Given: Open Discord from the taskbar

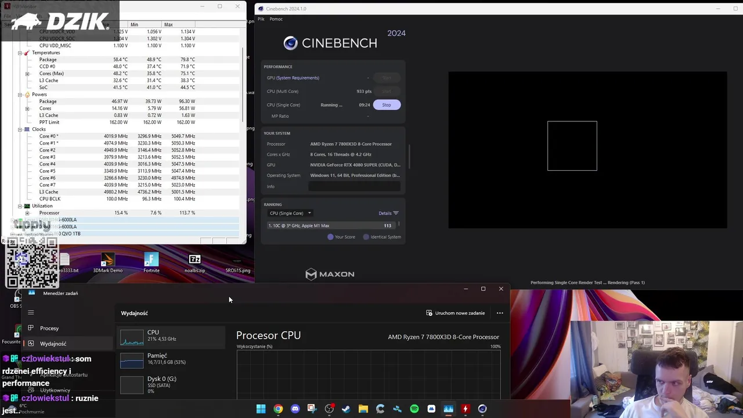Looking at the screenshot, I should coord(295,409).
